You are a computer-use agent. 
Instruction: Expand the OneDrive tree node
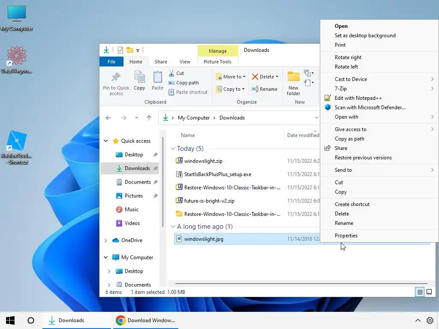click(106, 240)
